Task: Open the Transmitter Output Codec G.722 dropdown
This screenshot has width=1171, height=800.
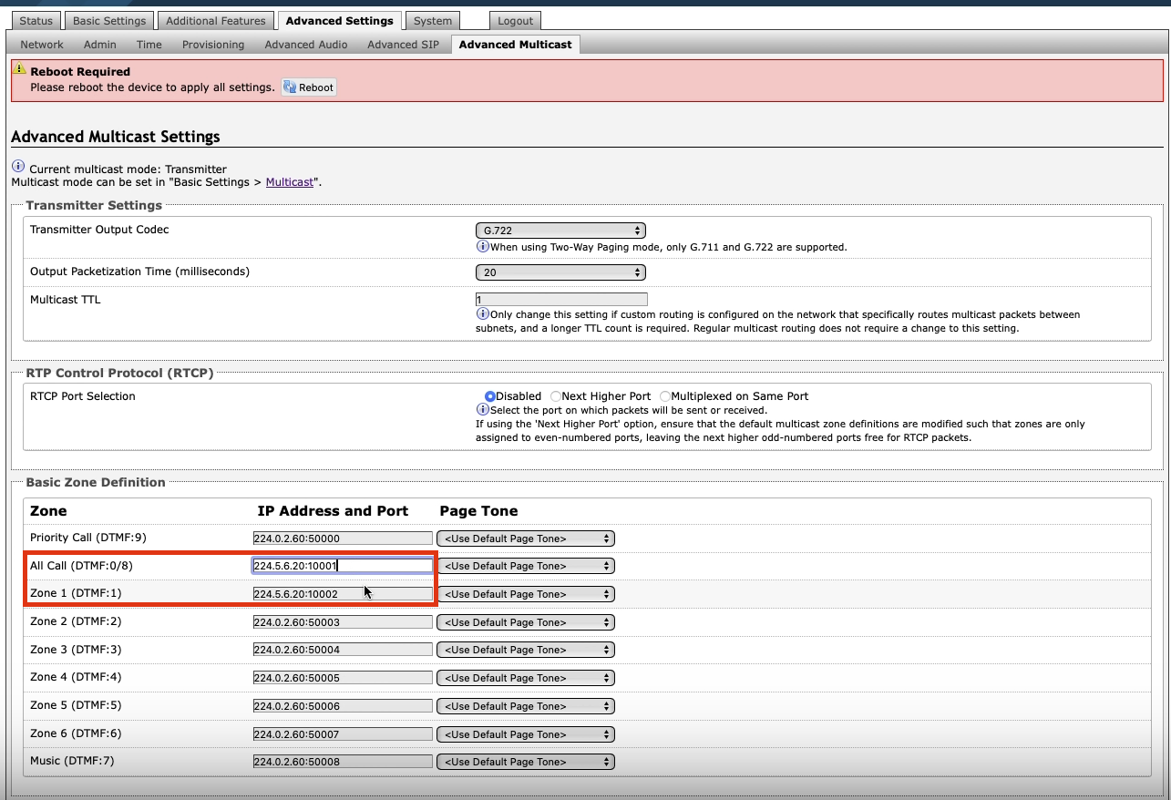Action: 560,231
